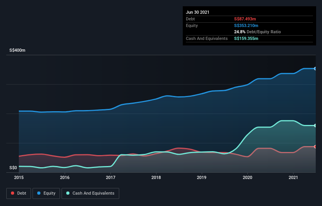Toggle Cash And Equivalents legend button
Screen dimensions: 322x206
(90, 193)
